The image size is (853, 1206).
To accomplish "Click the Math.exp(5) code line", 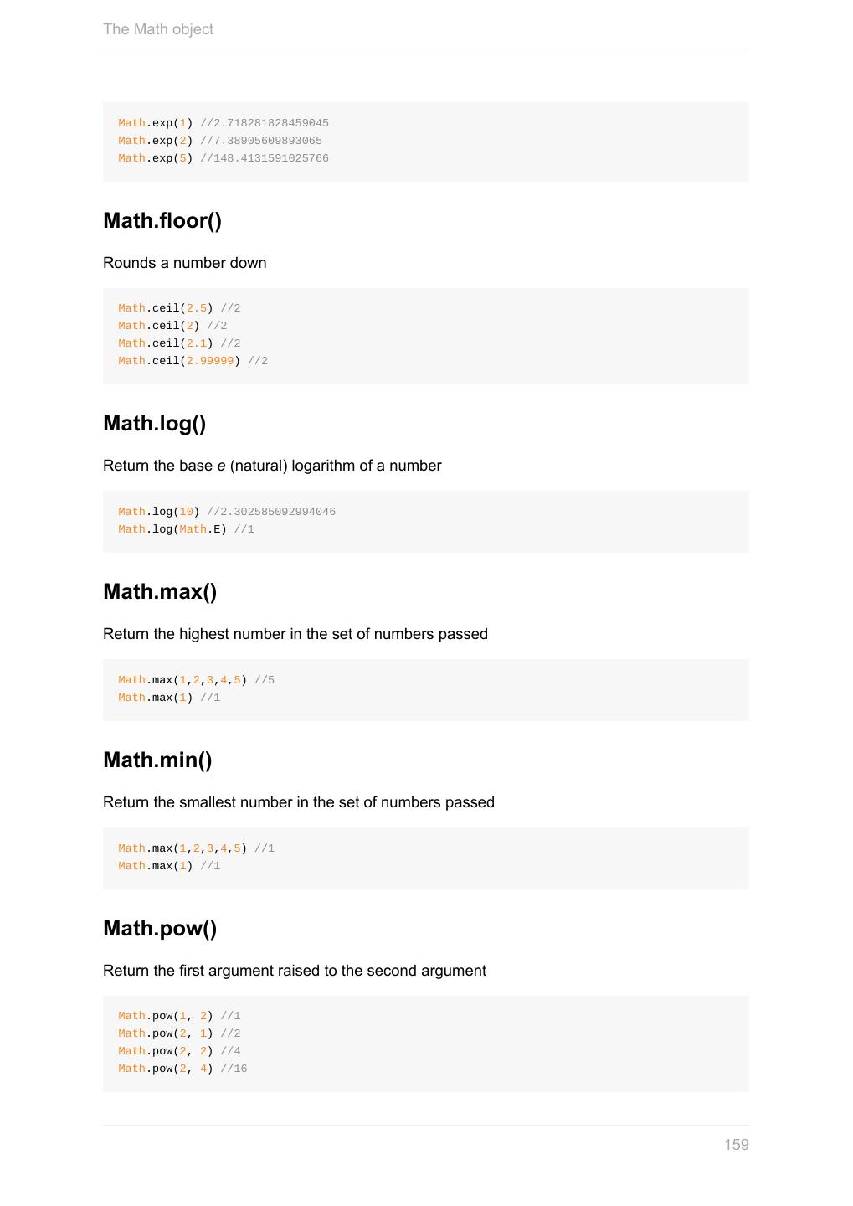I will pyautogui.click(x=224, y=158).
